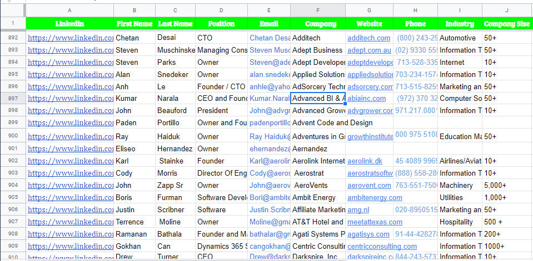Select column J header
The width and height of the screenshot is (533, 261).
[x=507, y=11]
